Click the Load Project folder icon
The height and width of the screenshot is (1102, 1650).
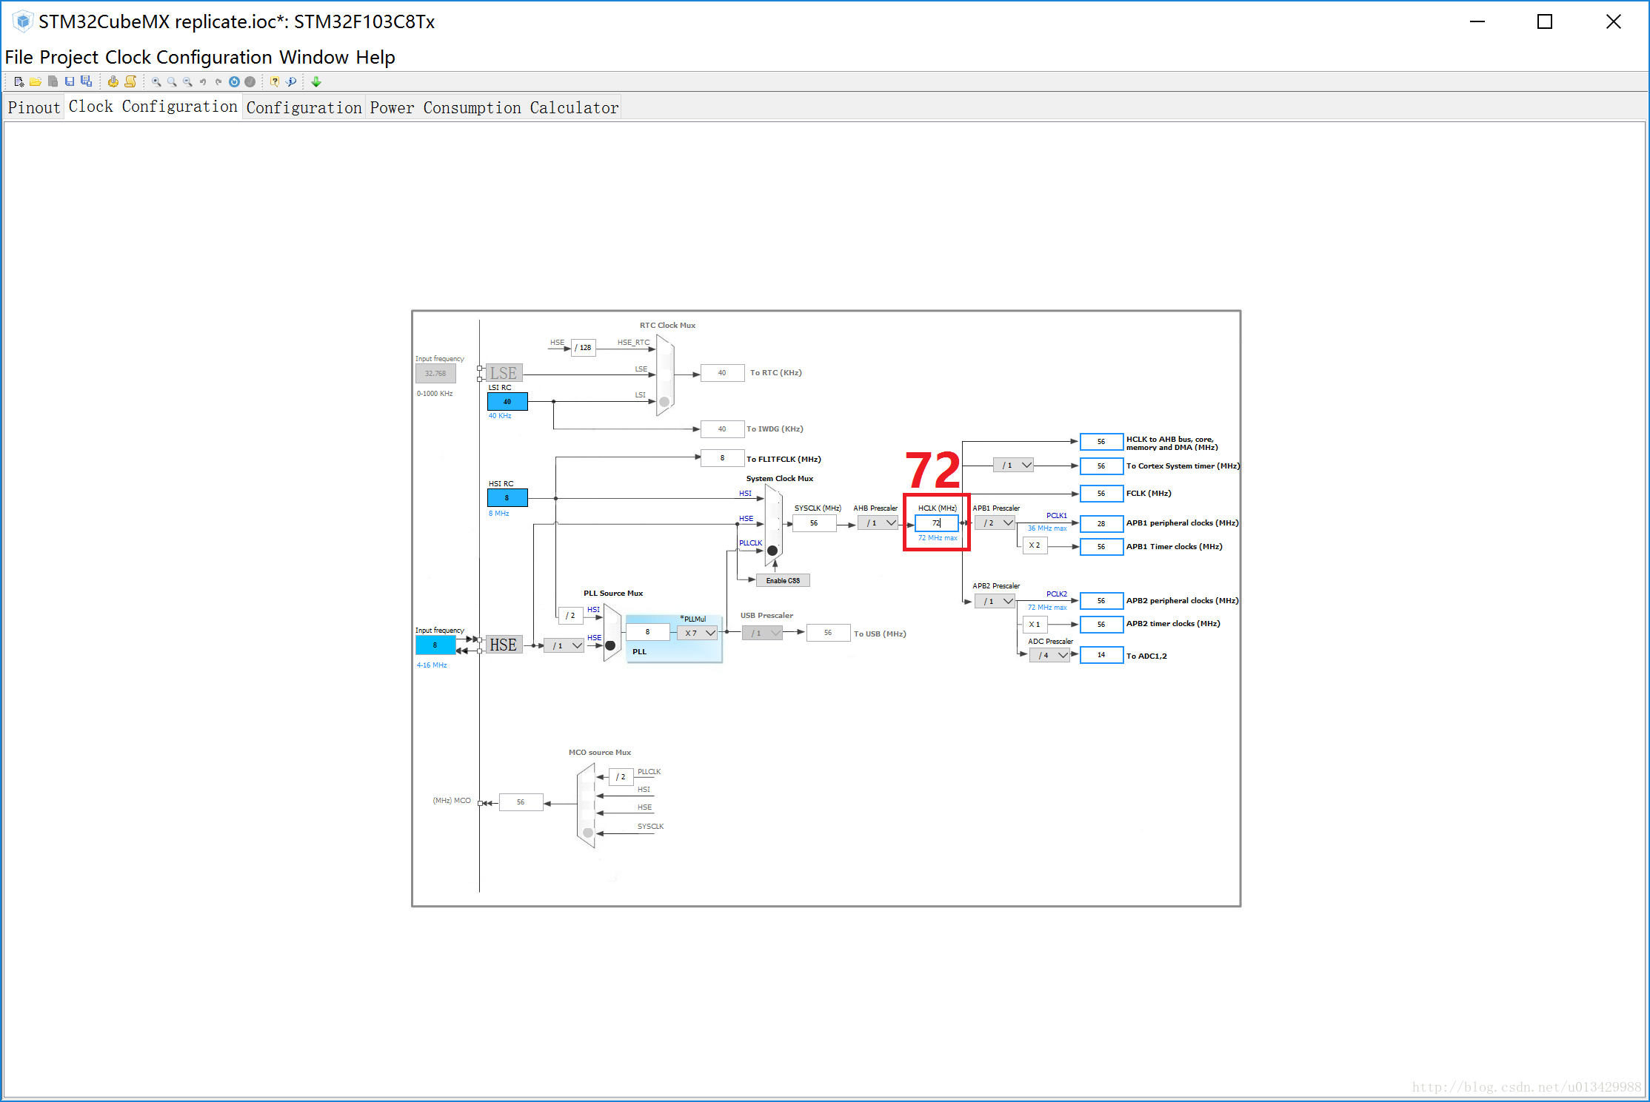pyautogui.click(x=35, y=81)
